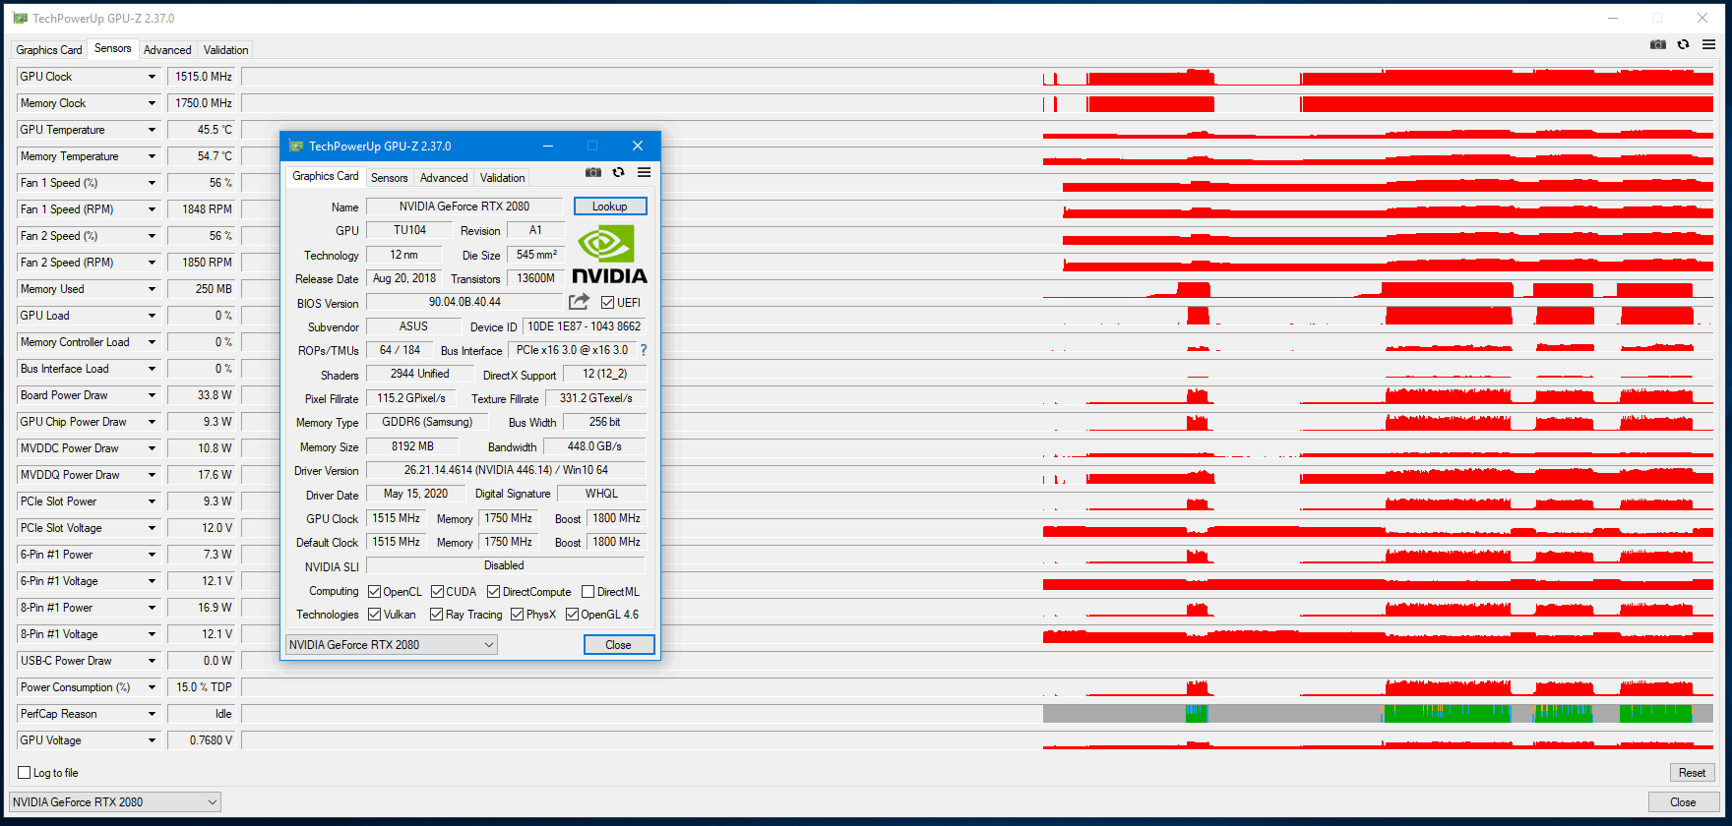This screenshot has height=826, width=1732.
Task: Click camera icon in Graphics Card dialog
Action: tap(593, 172)
